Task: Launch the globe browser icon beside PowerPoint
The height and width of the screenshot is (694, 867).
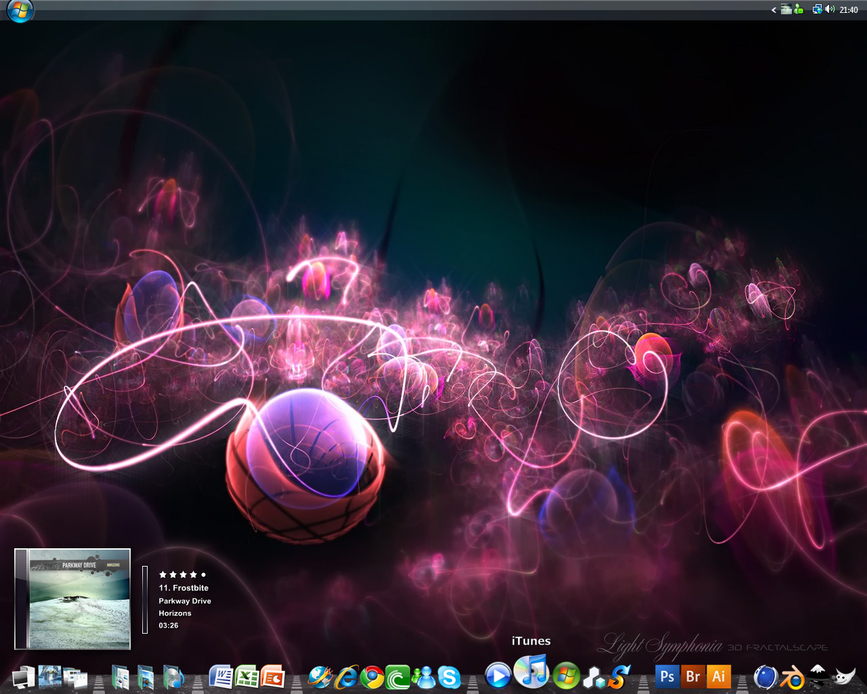Action: tap(320, 677)
